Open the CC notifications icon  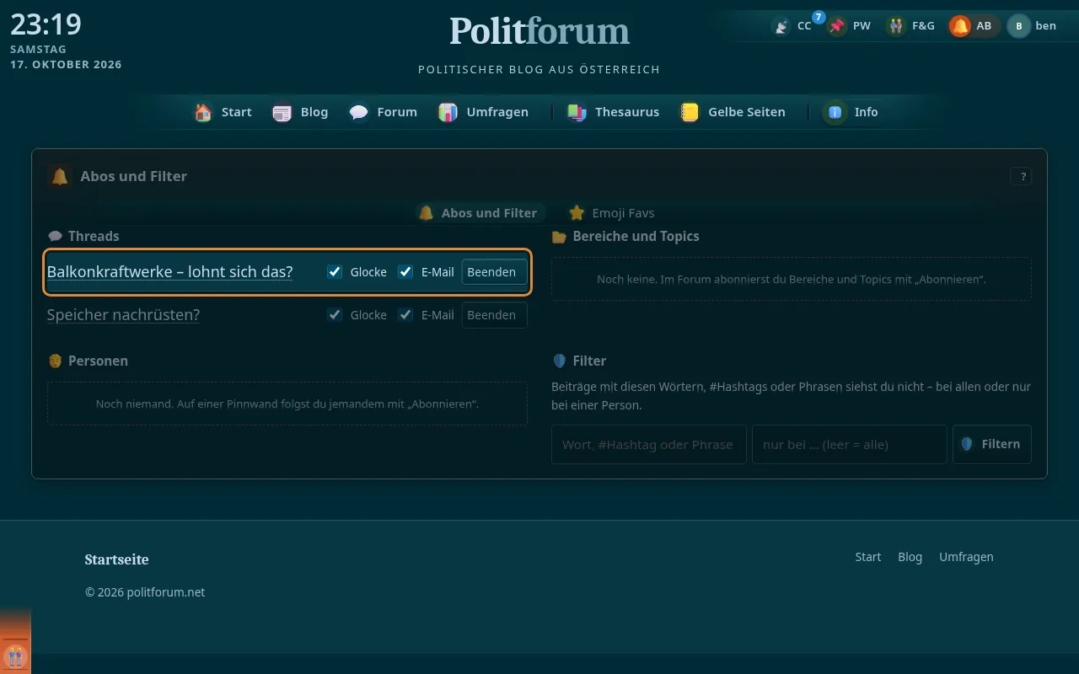click(782, 26)
